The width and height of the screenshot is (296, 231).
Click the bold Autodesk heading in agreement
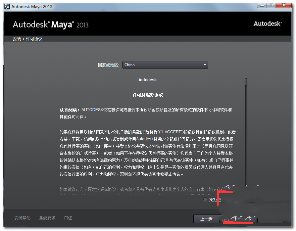click(x=148, y=80)
